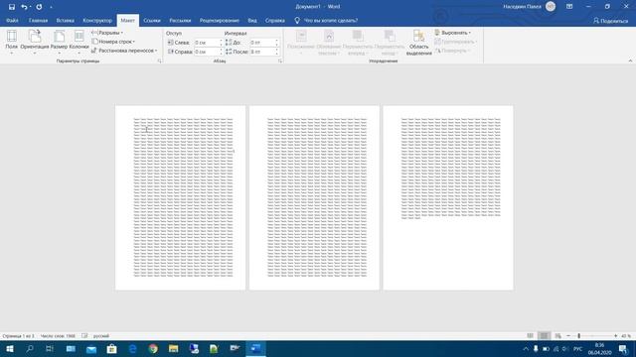
Task: Open Windows taskbar search
Action: [x=30, y=349]
